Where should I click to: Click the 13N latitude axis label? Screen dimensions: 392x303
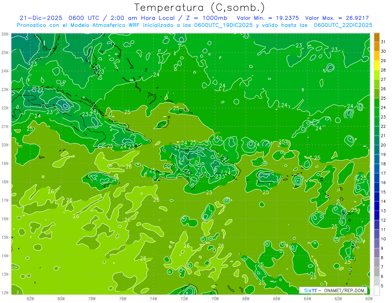click(5, 274)
